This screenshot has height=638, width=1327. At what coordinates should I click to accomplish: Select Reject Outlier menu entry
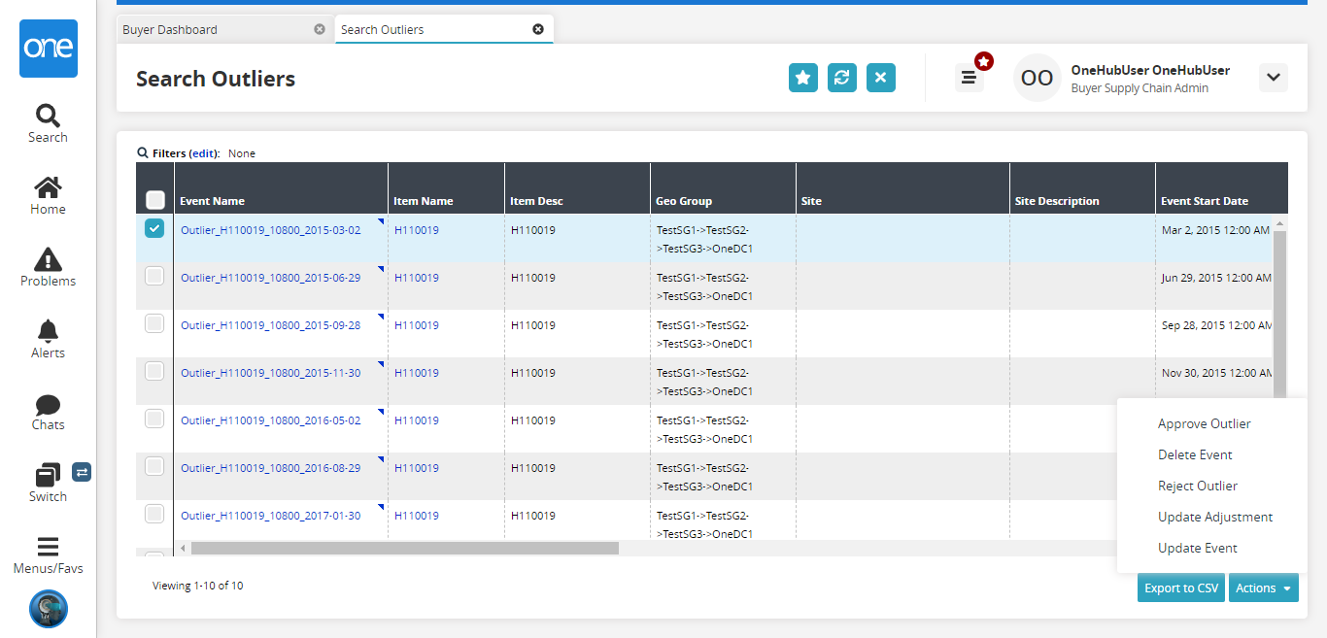(1197, 486)
